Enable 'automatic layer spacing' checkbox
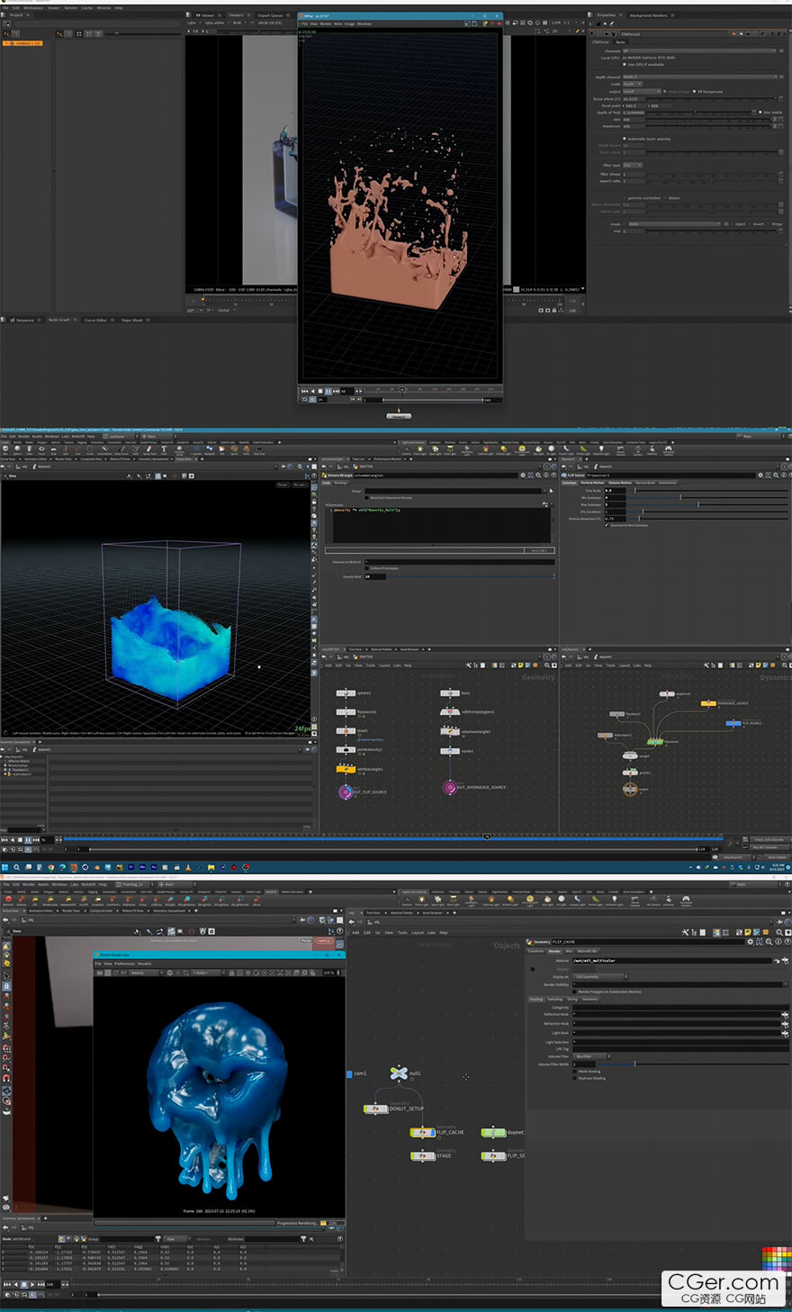The height and width of the screenshot is (1312, 792). click(625, 139)
